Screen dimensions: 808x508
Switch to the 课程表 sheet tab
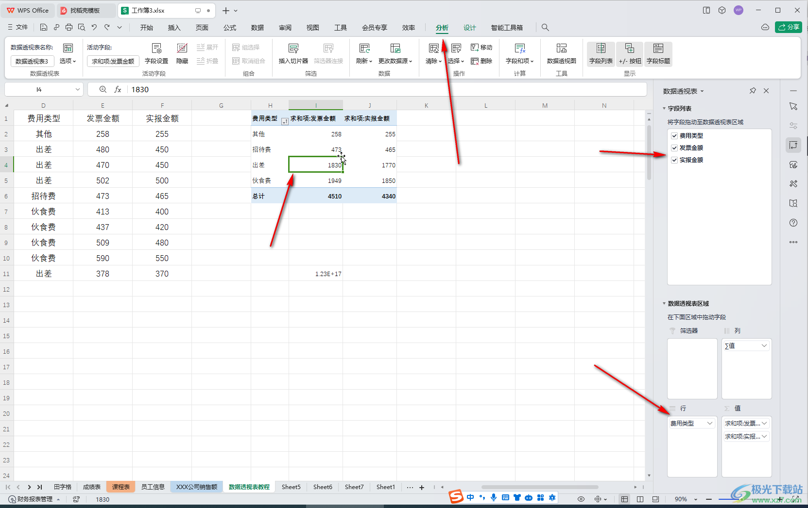[x=121, y=487]
